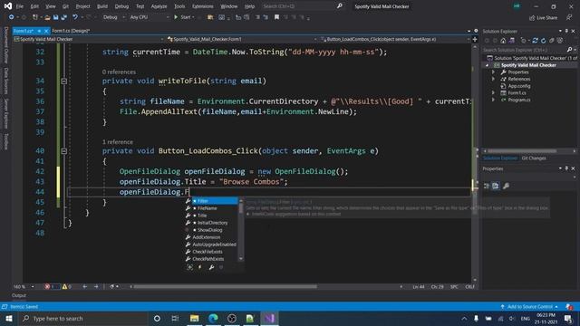This screenshot has height=326, width=580.
Task: Collapse the Spotify Valid Mail Checker project node
Action: coord(488,65)
